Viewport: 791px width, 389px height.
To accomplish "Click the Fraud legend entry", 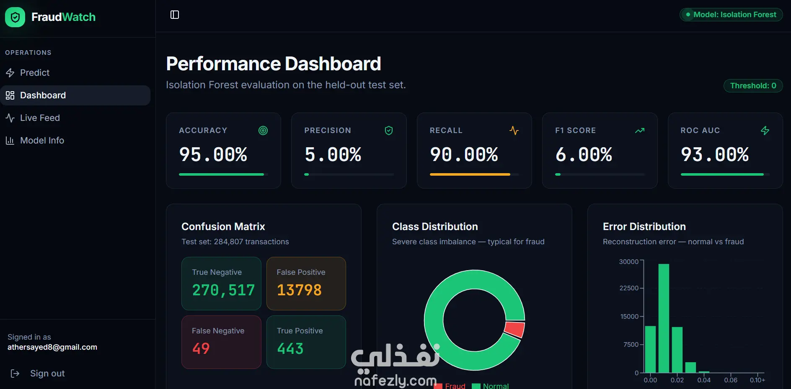I will pyautogui.click(x=450, y=386).
